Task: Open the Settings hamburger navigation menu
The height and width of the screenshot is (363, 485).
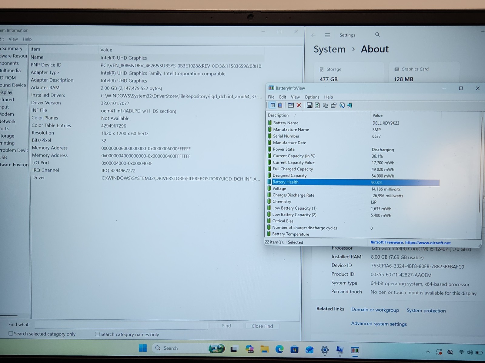Action: [x=328, y=35]
